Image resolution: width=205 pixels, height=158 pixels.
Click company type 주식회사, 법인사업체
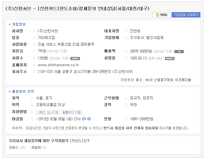(147, 38)
